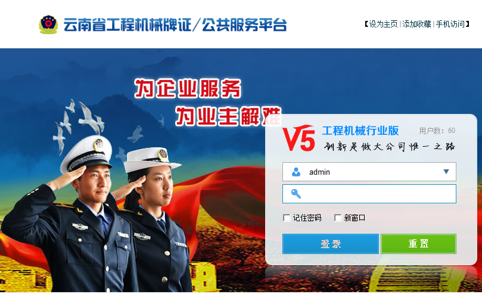Image resolution: width=482 pixels, height=294 pixels.
Task: Click the 为企业服务 banner slogan
Action: (x=188, y=89)
